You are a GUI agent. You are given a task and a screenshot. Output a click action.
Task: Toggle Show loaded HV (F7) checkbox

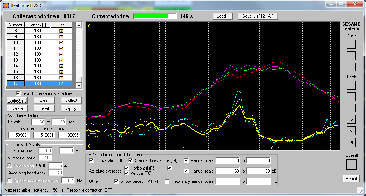[x=116, y=181]
